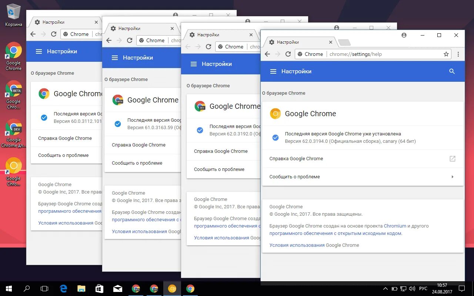Go back in Chrome stable window
Image resolution: width=474 pixels, height=296 pixels.
[33, 34]
